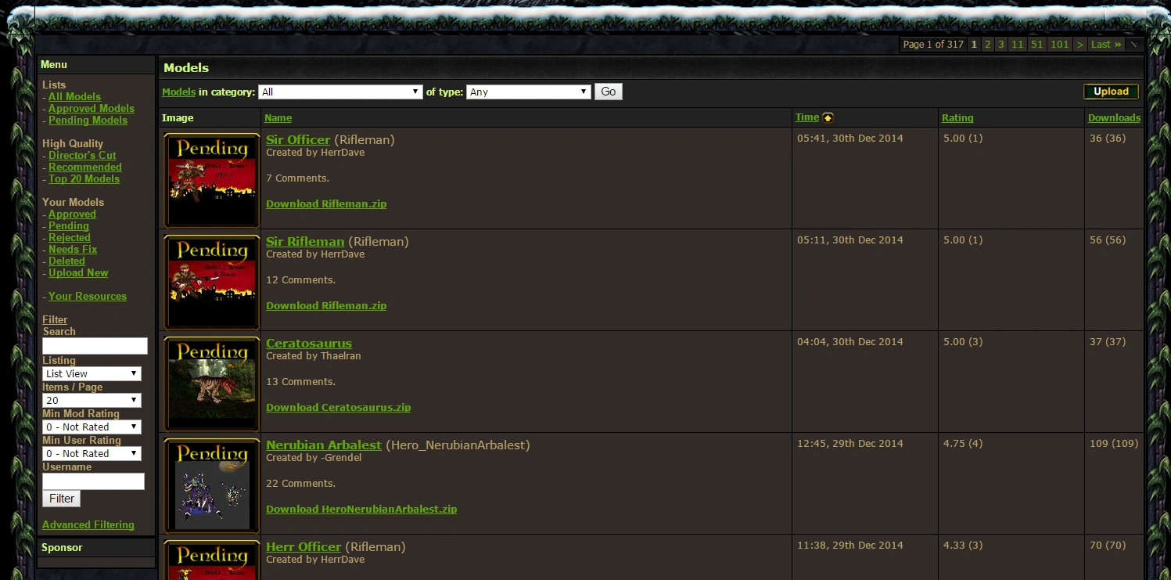Image resolution: width=1171 pixels, height=580 pixels.
Task: Open the Listing dropdown showing List View
Action: pyautogui.click(x=92, y=373)
